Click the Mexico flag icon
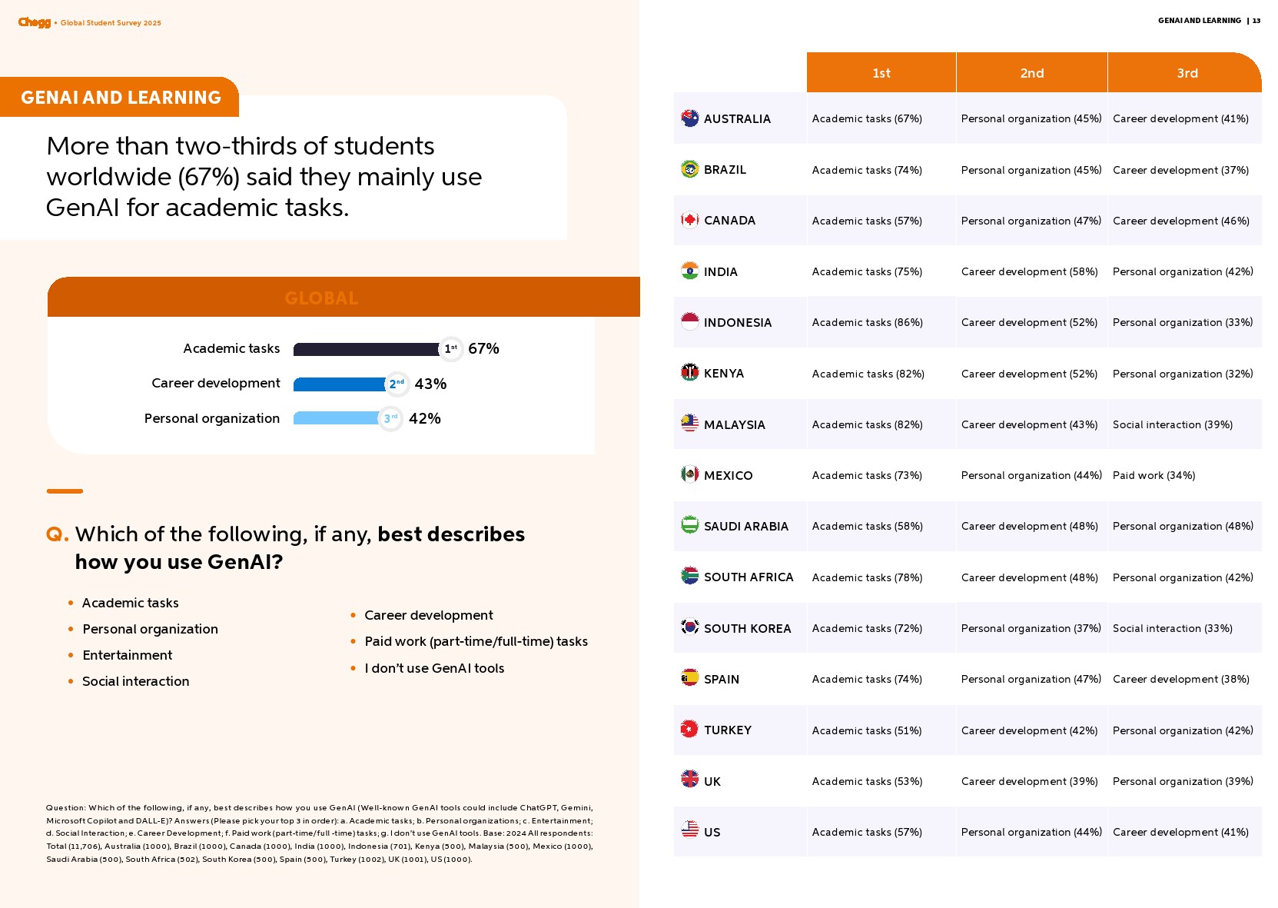The width and height of the screenshot is (1278, 908). coord(689,474)
